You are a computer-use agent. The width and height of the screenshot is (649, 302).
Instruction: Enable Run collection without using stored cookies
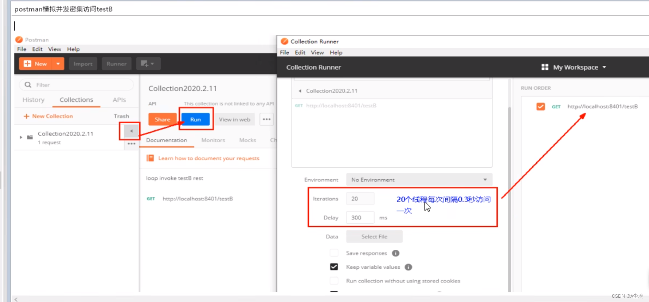[x=334, y=281]
